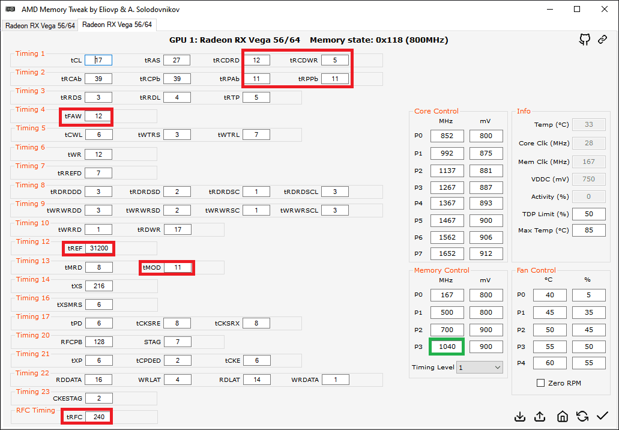Open the GitHub repository icon
The height and width of the screenshot is (430, 619).
[585, 39]
